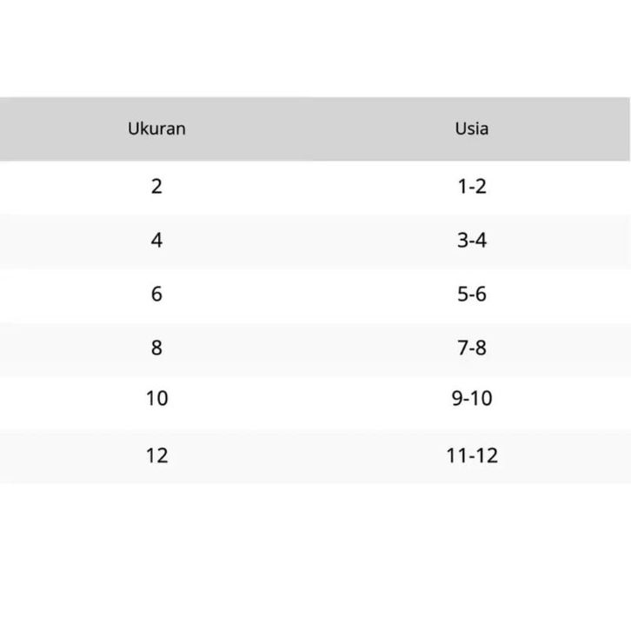Click the Ukuran column header

(156, 129)
